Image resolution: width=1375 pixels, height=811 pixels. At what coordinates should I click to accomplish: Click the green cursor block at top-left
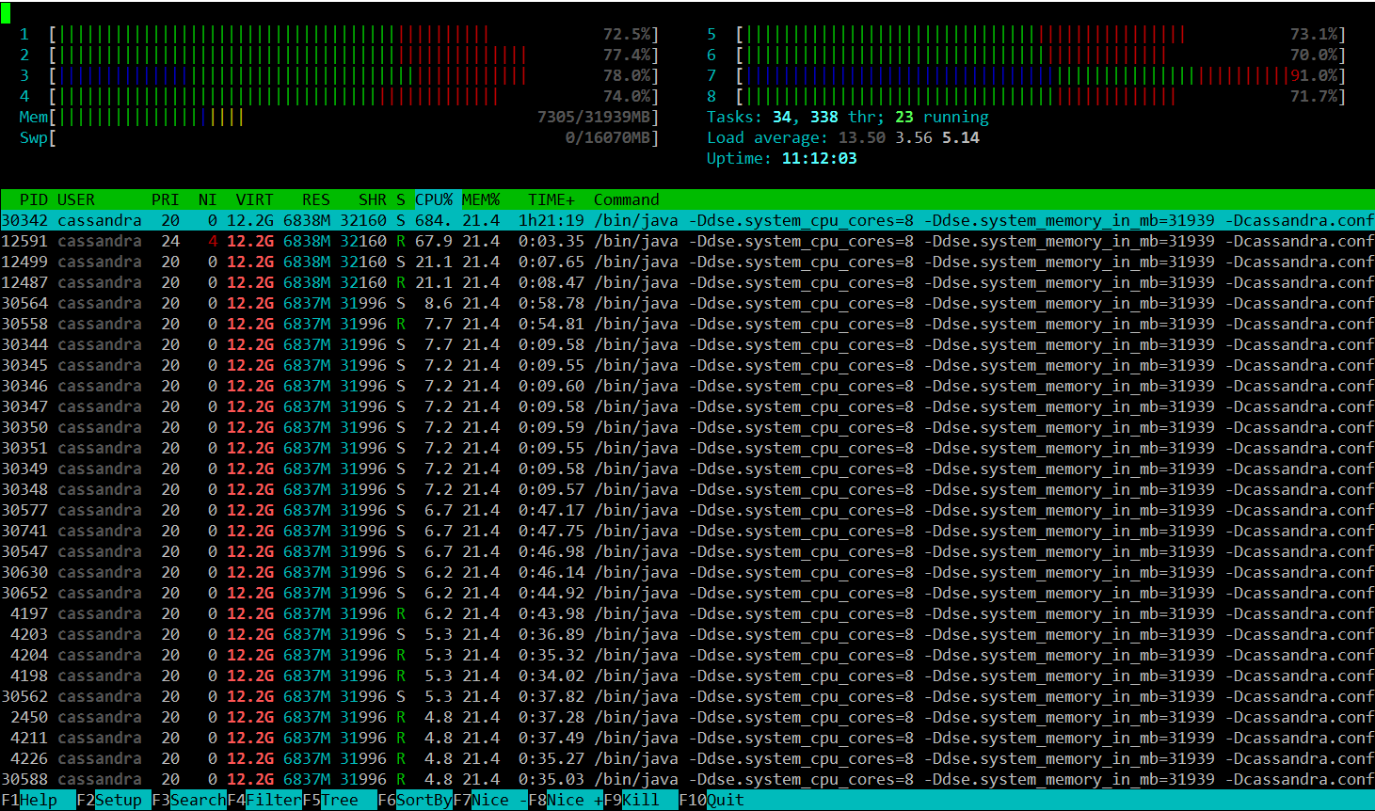coord(6,13)
